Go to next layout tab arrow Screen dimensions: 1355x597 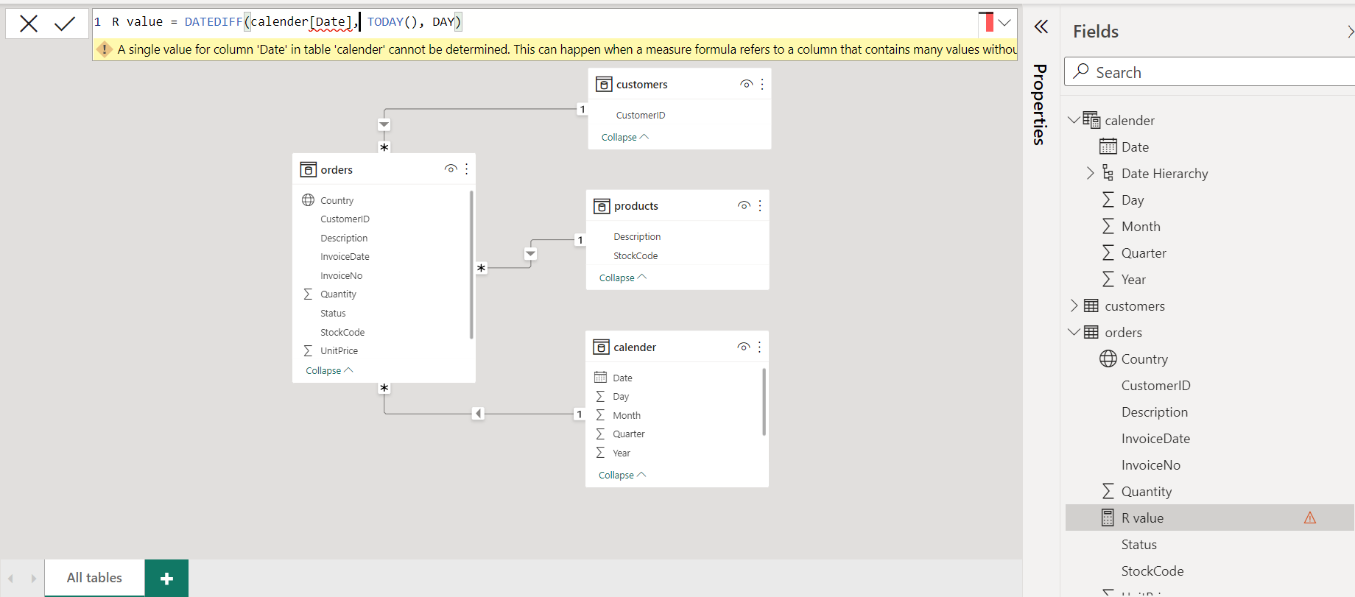click(x=33, y=579)
